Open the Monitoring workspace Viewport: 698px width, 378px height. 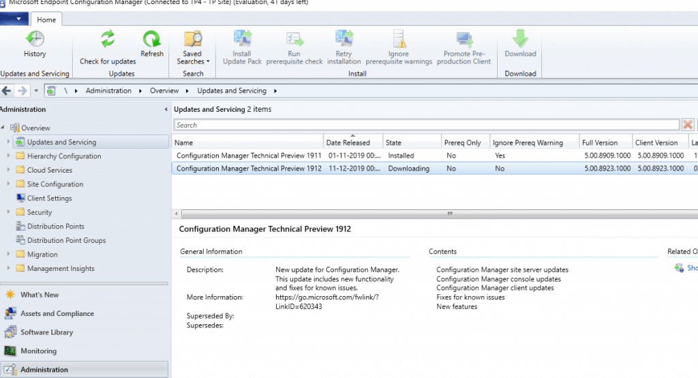(x=38, y=351)
